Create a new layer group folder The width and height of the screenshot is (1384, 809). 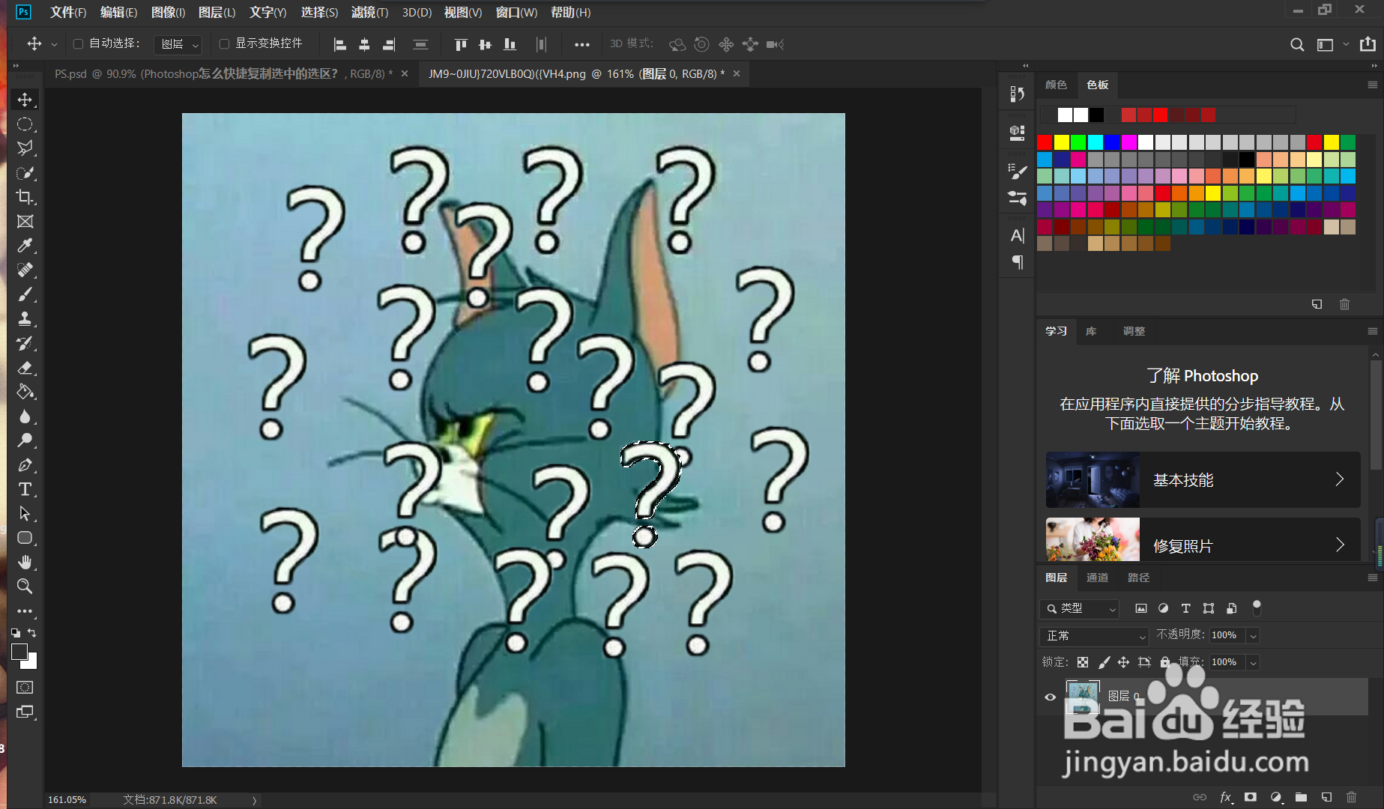[x=1301, y=797]
